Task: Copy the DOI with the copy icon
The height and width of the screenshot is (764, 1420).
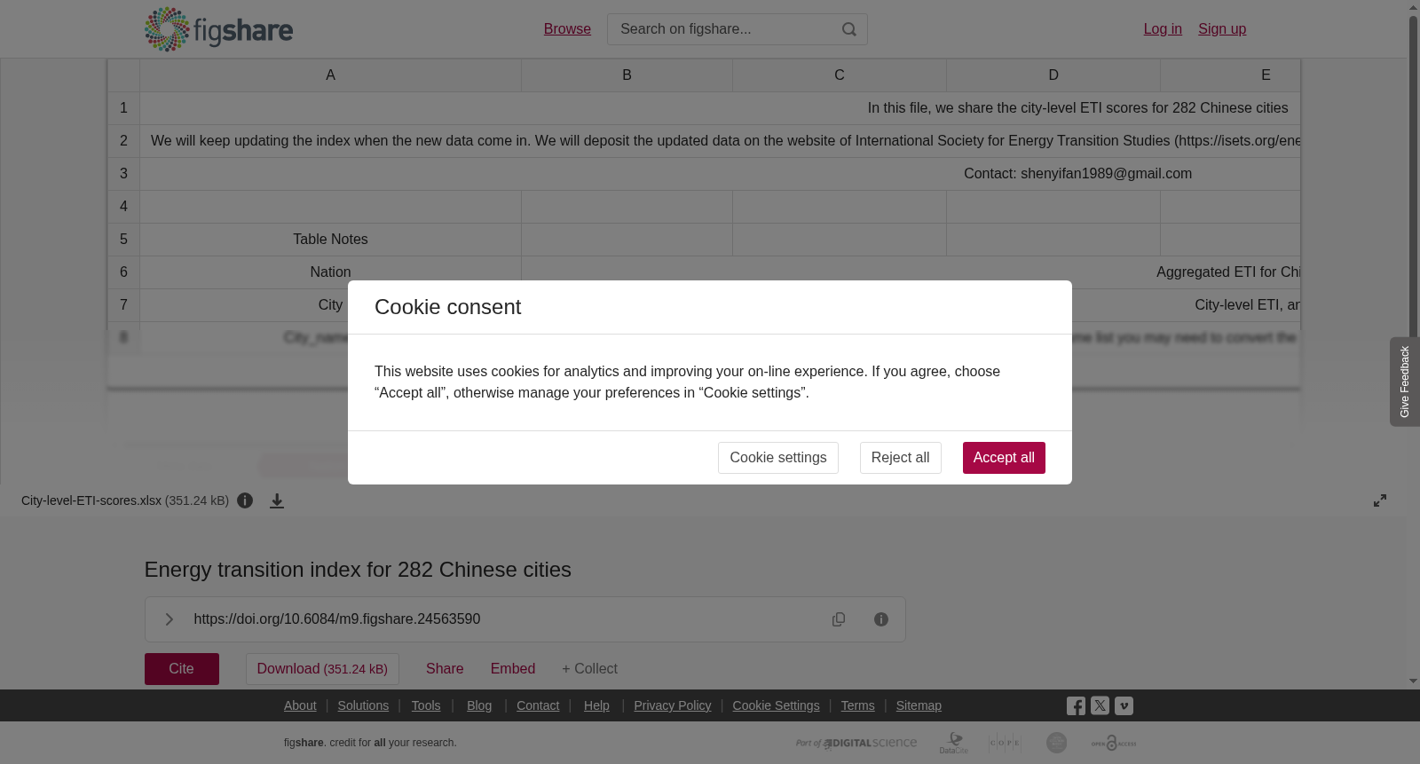Action: pos(839,619)
